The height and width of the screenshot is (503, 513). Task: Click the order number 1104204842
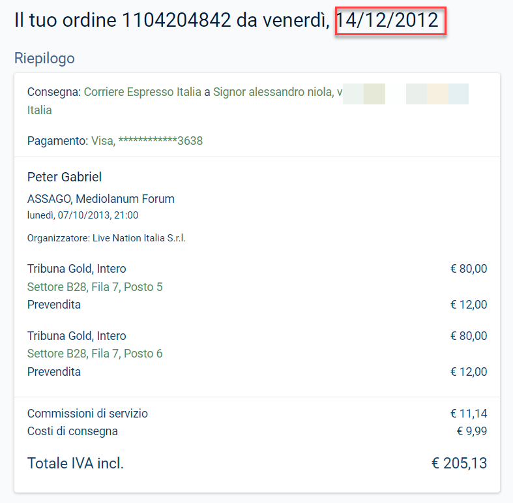coord(177,20)
